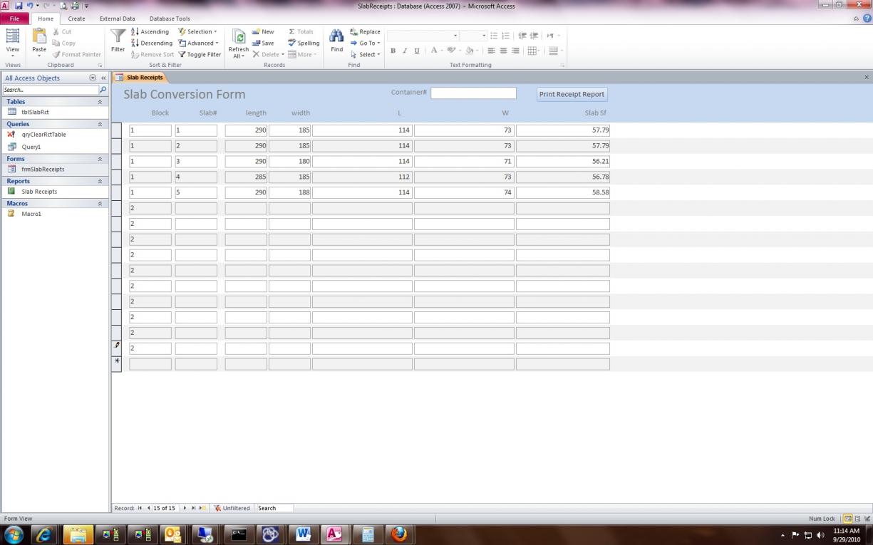Image resolution: width=873 pixels, height=545 pixels.
Task: Open the Select dropdown in Find group
Action: [365, 54]
